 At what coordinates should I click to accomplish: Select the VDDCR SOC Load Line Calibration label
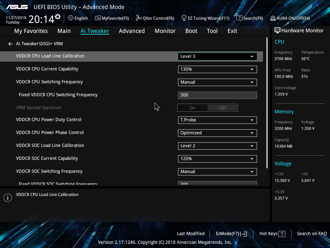coord(50,146)
